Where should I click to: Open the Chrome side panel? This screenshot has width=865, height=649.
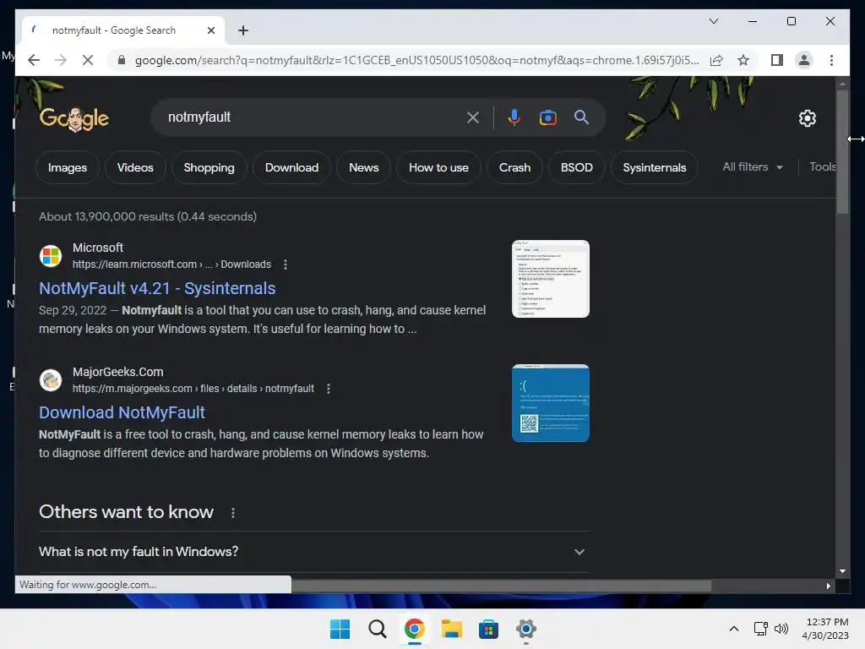[x=777, y=60]
